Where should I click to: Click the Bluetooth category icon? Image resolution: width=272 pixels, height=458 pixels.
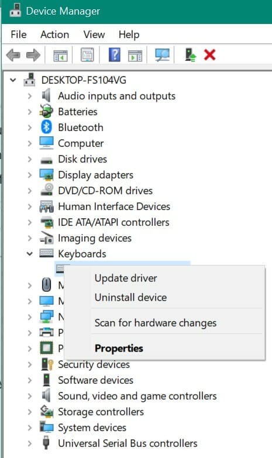coord(46,128)
